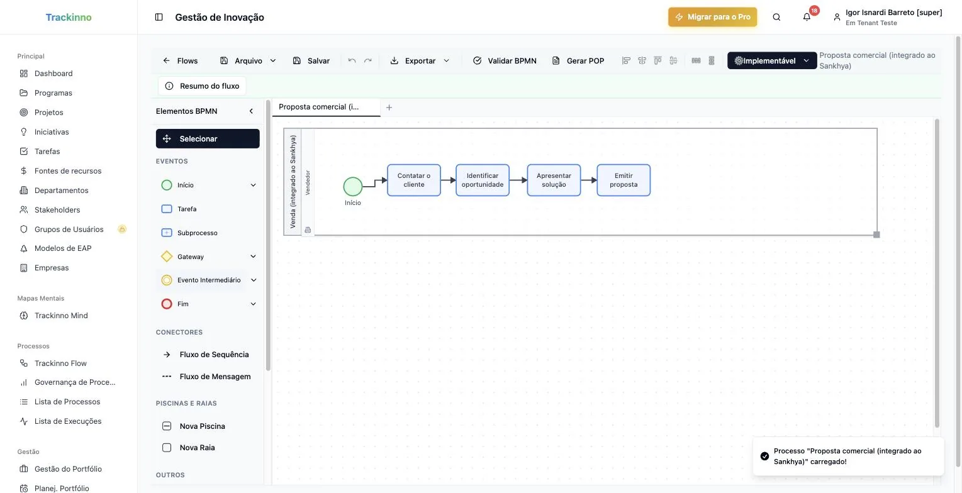This screenshot has height=493, width=962.
Task: Click Migrar para o Pro
Action: coord(713,17)
